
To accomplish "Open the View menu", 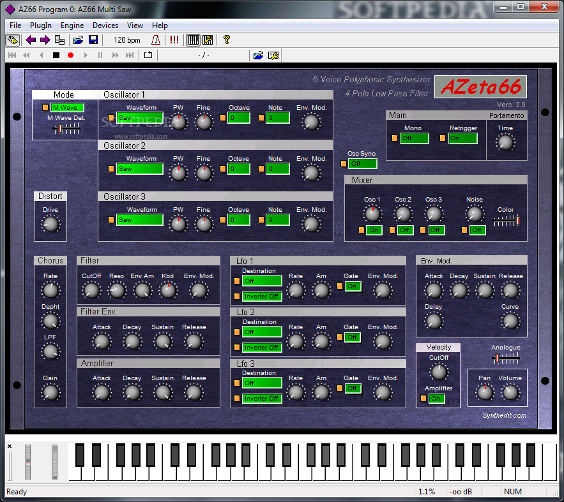I will click(135, 26).
